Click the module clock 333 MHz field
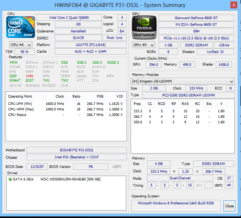Screen dimensions: 241x218 (196, 88)
